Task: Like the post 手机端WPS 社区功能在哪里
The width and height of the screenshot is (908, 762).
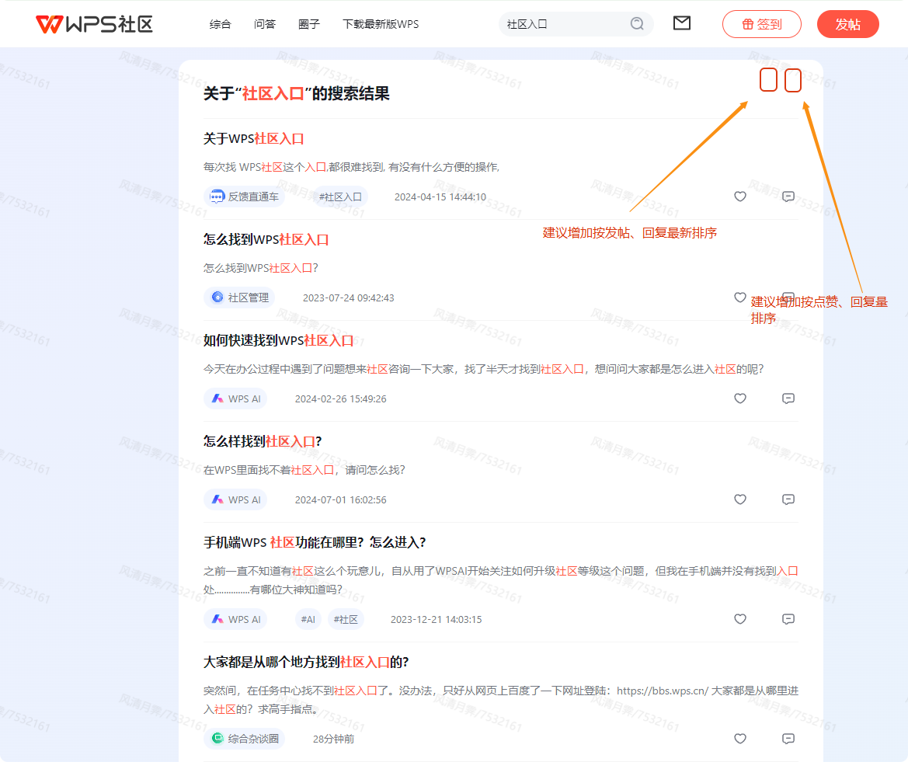Action: (740, 619)
